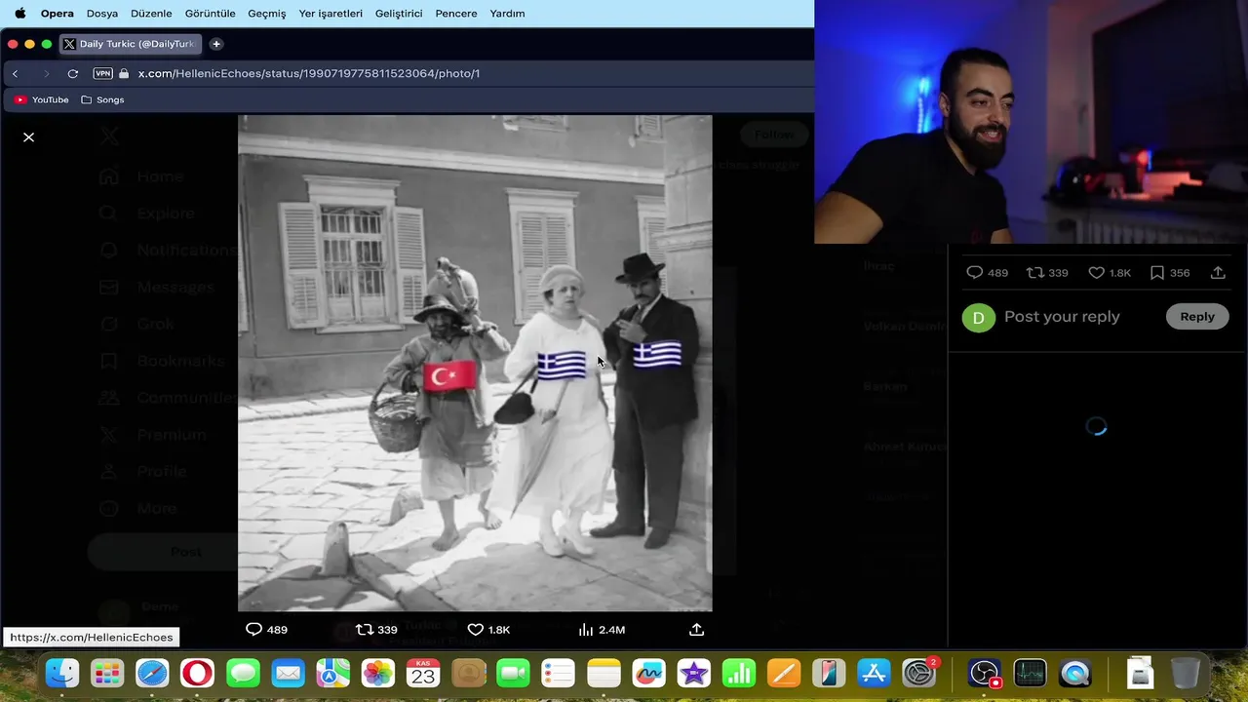Image resolution: width=1248 pixels, height=702 pixels.
Task: Open Contacts from the dock
Action: pyautogui.click(x=468, y=673)
